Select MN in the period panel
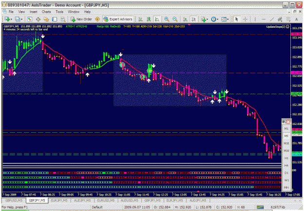 point(286,188)
